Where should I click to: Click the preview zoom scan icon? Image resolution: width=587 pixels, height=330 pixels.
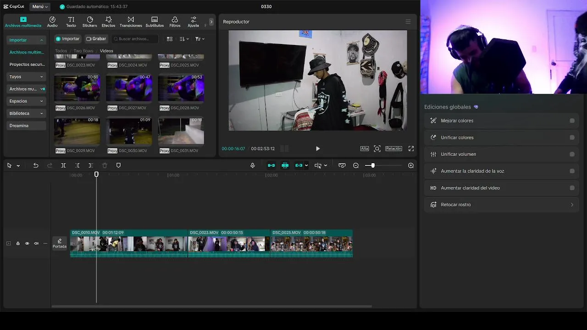pyautogui.click(x=377, y=148)
